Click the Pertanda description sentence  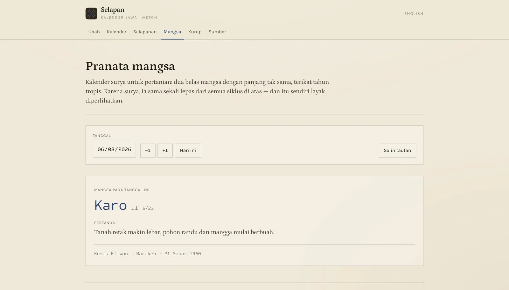(184, 232)
